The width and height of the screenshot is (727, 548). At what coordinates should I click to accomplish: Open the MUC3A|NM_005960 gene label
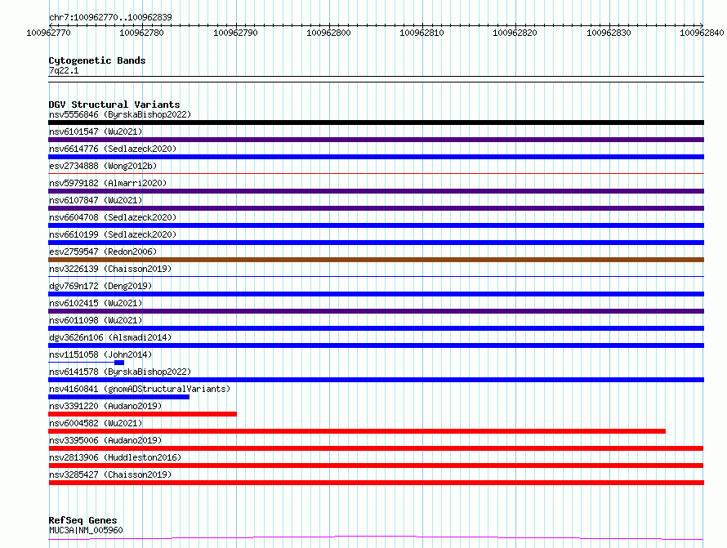point(86,530)
